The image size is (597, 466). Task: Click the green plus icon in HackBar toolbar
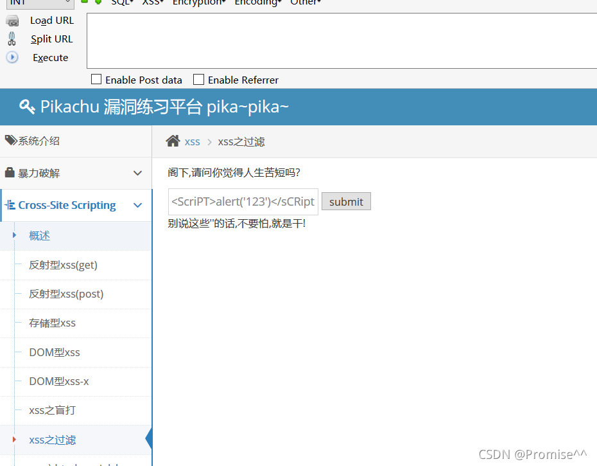pyautogui.click(x=98, y=2)
